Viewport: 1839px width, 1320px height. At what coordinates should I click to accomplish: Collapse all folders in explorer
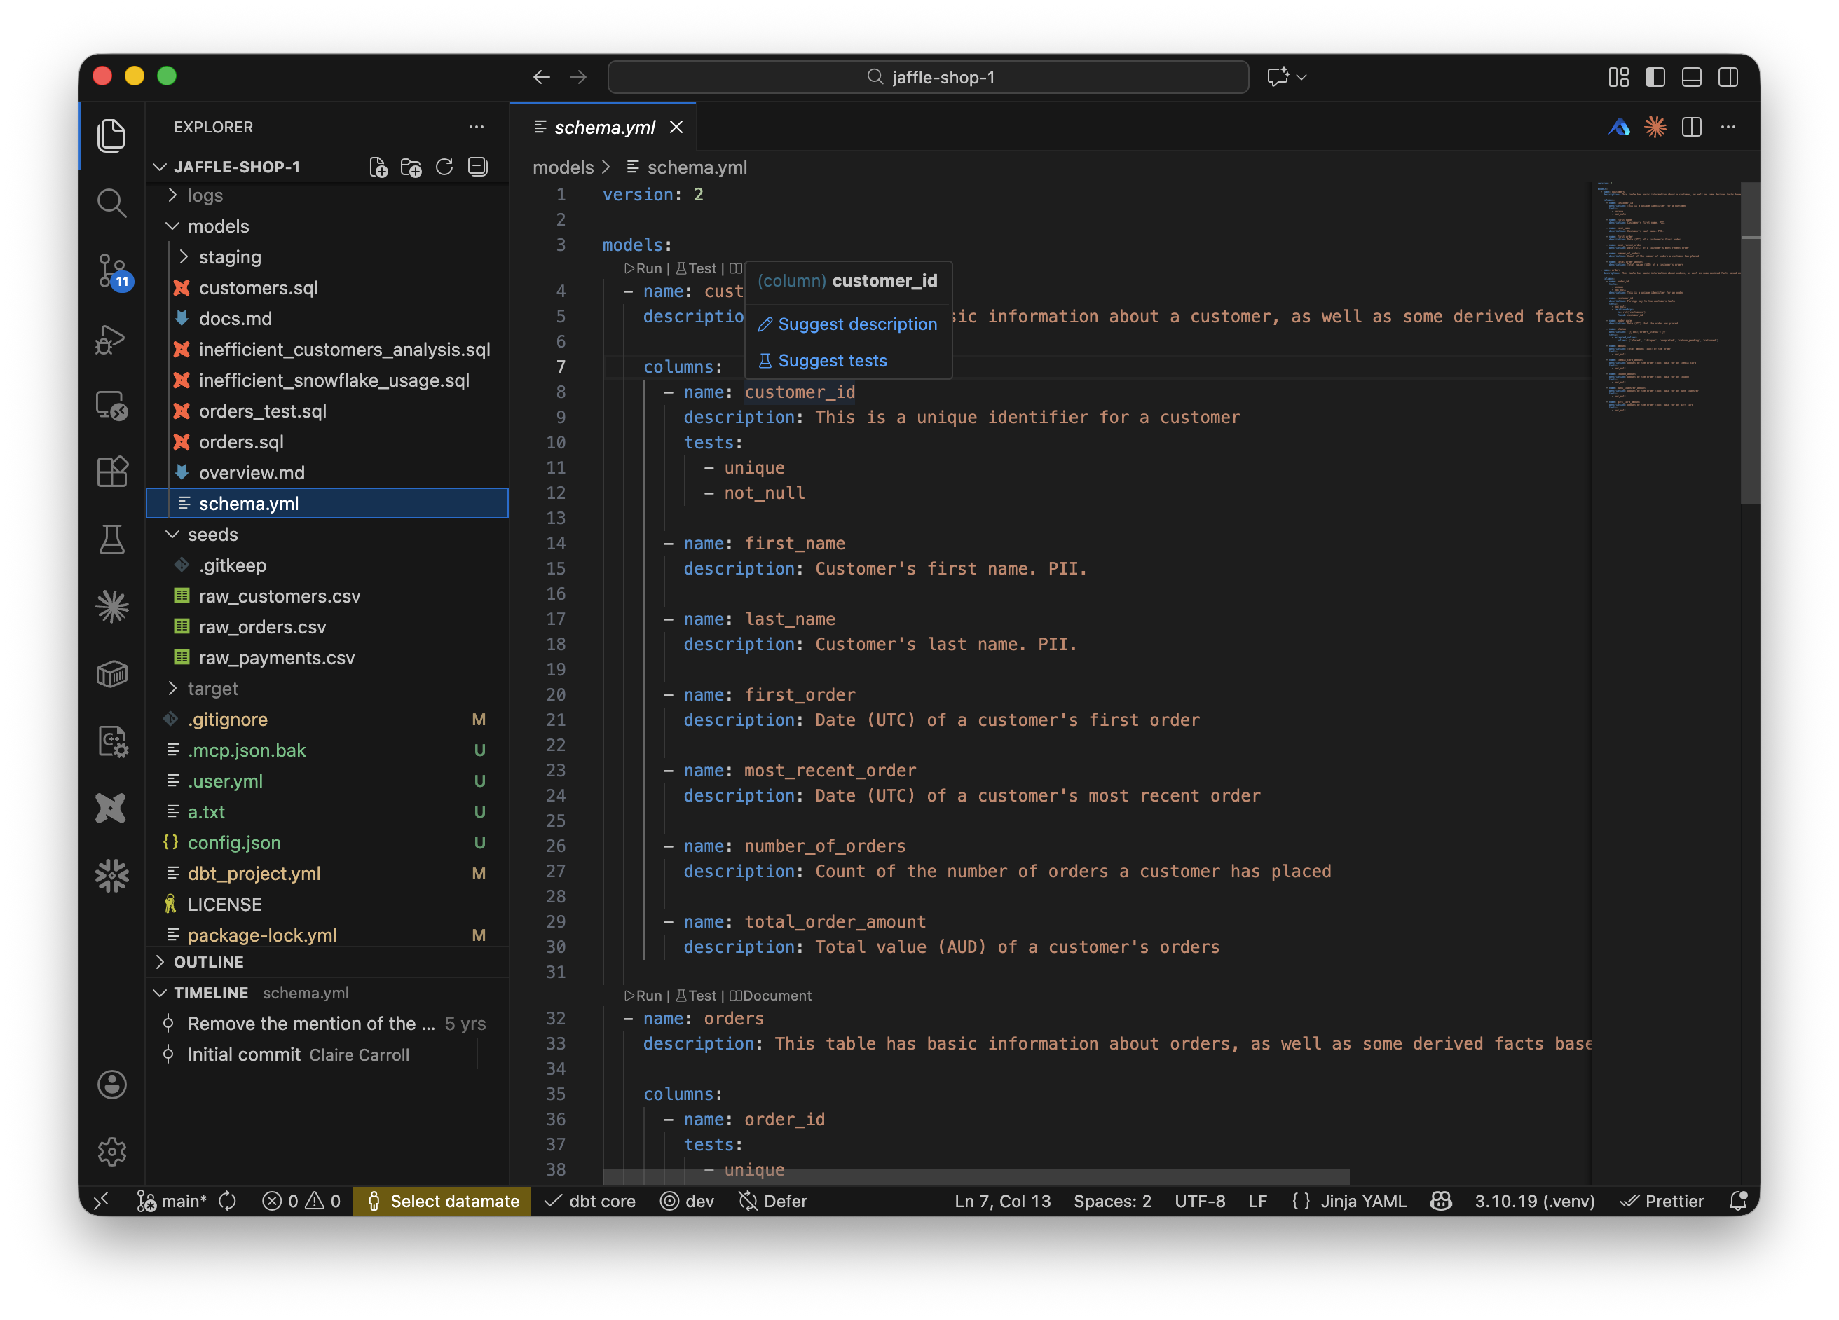coord(477,167)
